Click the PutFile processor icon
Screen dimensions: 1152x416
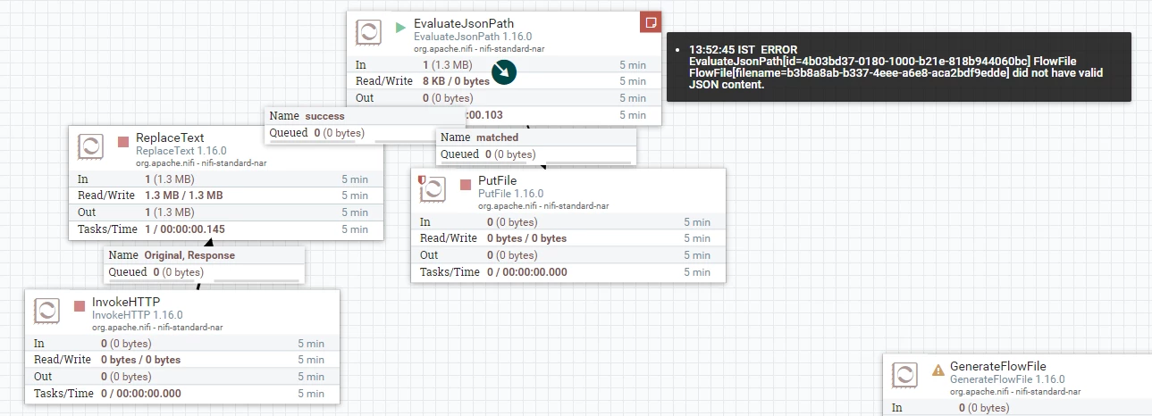point(433,189)
